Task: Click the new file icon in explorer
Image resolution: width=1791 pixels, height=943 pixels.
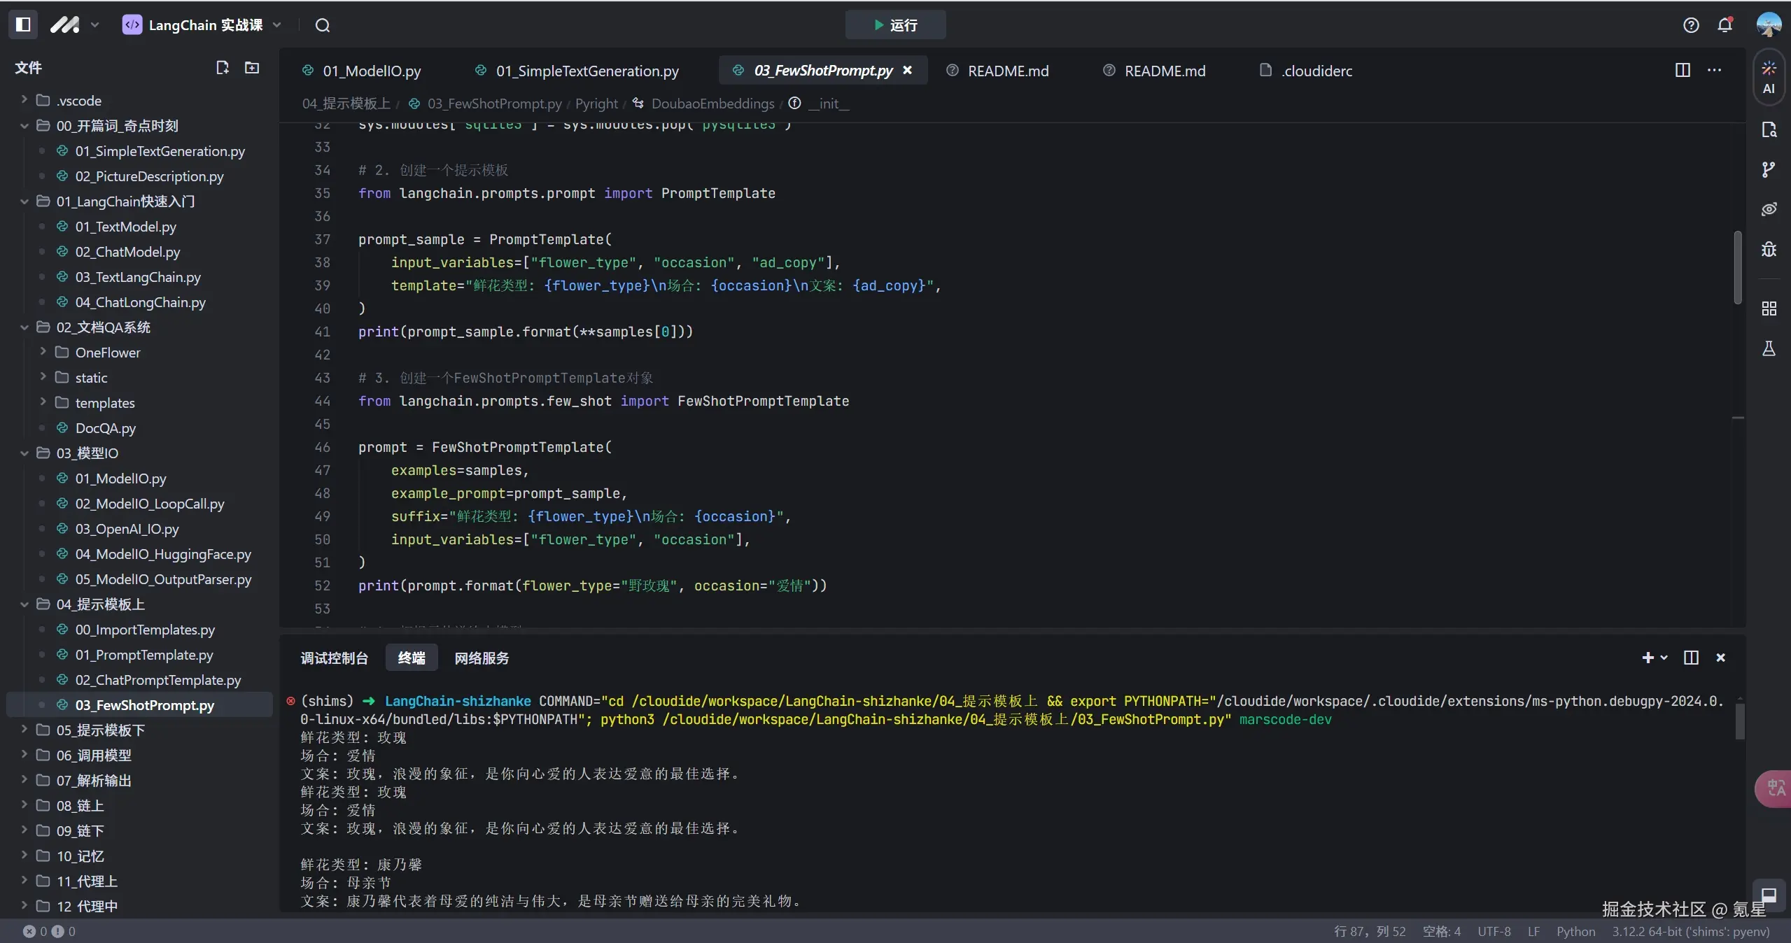Action: [223, 68]
